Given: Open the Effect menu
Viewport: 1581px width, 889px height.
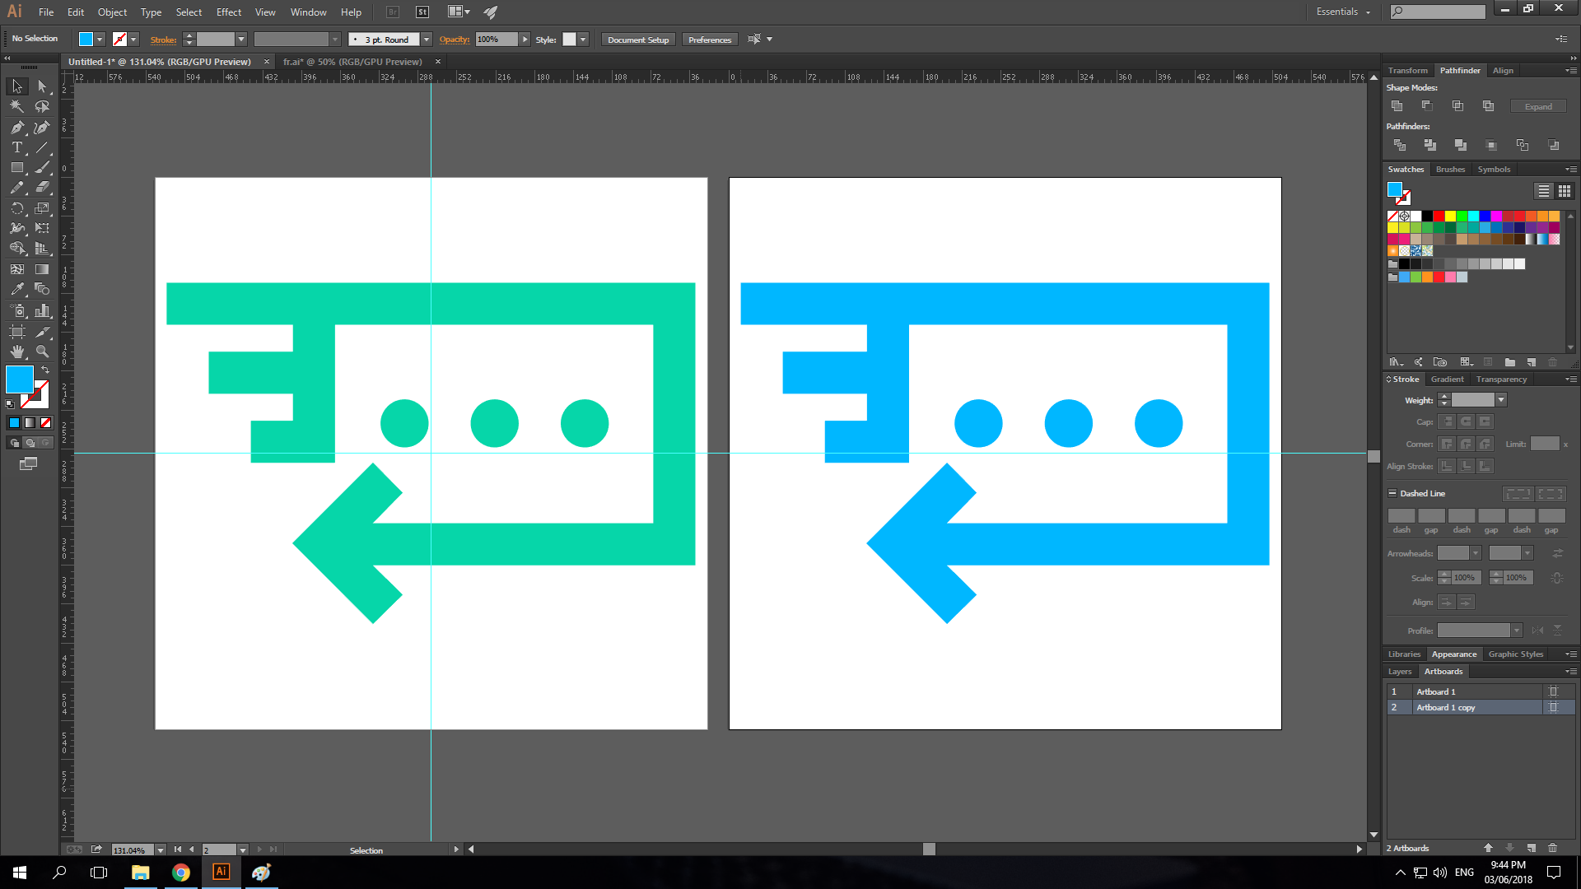Looking at the screenshot, I should point(228,12).
